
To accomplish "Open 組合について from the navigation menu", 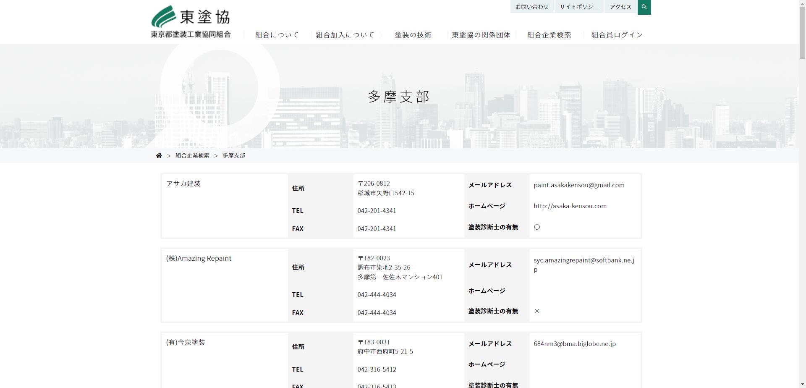I will click(276, 35).
